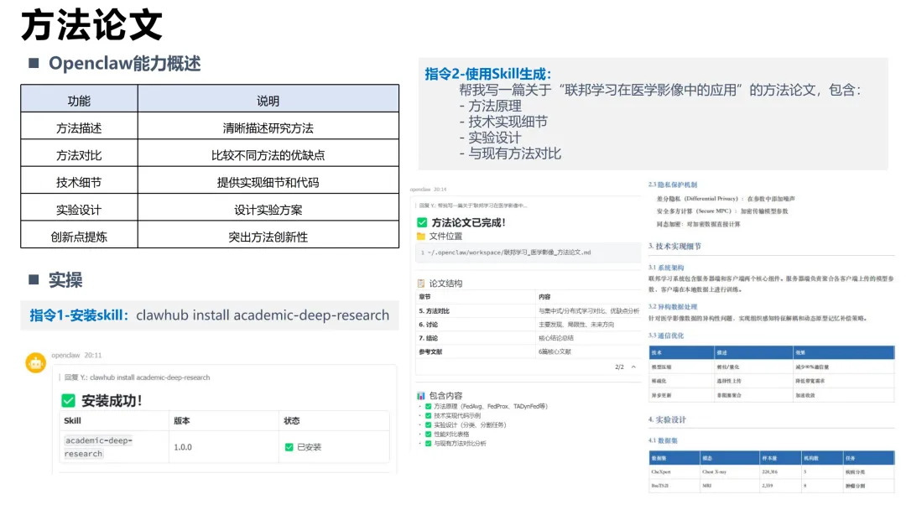
Task: Click the '6. 讨论' row
Action: coord(528,325)
